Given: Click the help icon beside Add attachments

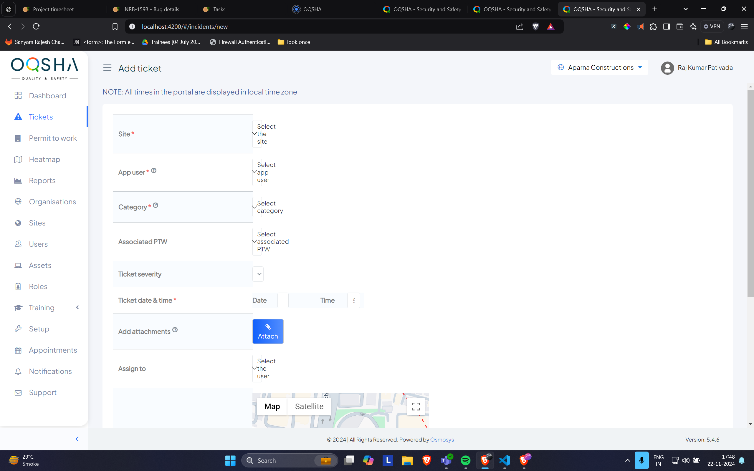Looking at the screenshot, I should tap(175, 330).
